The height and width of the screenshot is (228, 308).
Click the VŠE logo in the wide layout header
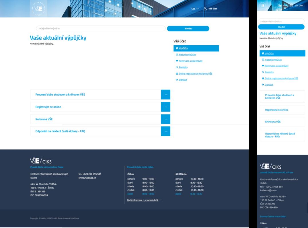coord(38,9)
